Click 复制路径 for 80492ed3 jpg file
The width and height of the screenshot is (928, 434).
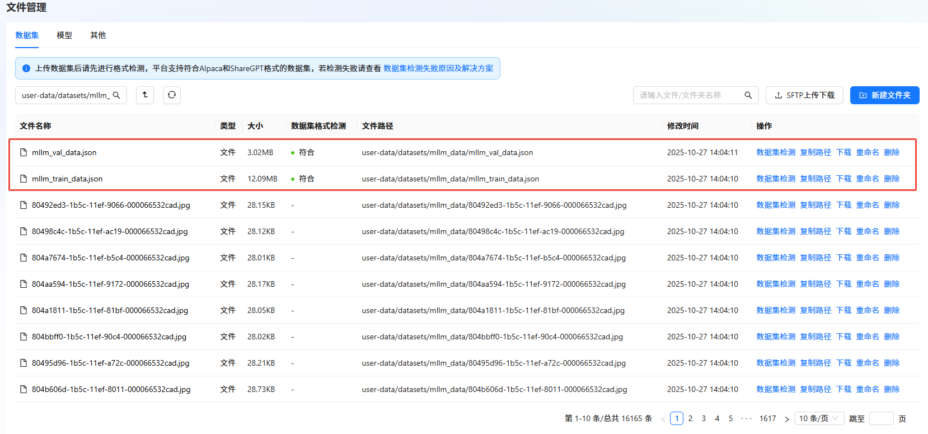[815, 205]
